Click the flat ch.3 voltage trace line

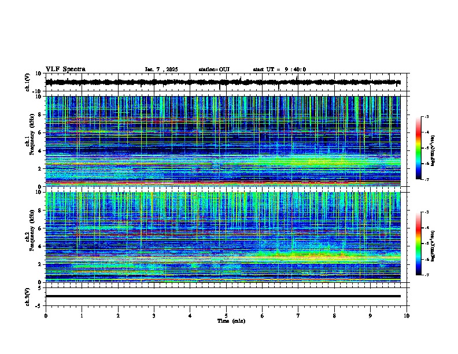point(223,296)
